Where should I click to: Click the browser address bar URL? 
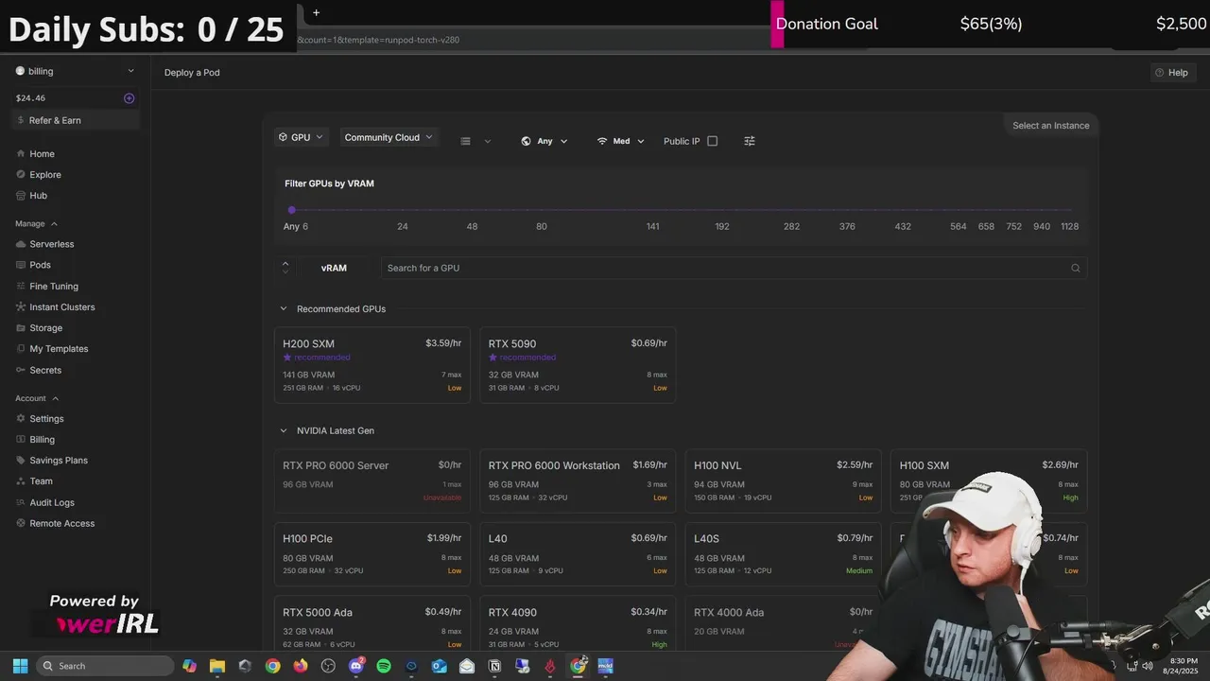coord(378,40)
